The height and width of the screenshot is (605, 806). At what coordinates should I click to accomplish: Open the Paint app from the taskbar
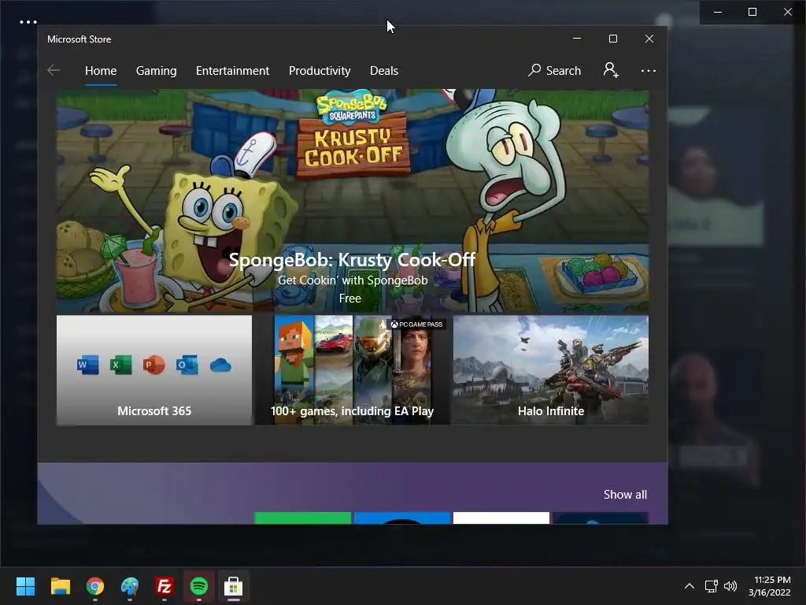tap(130, 586)
